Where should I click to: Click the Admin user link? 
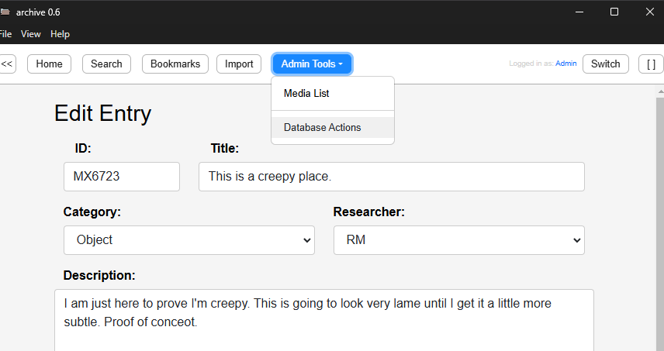565,64
